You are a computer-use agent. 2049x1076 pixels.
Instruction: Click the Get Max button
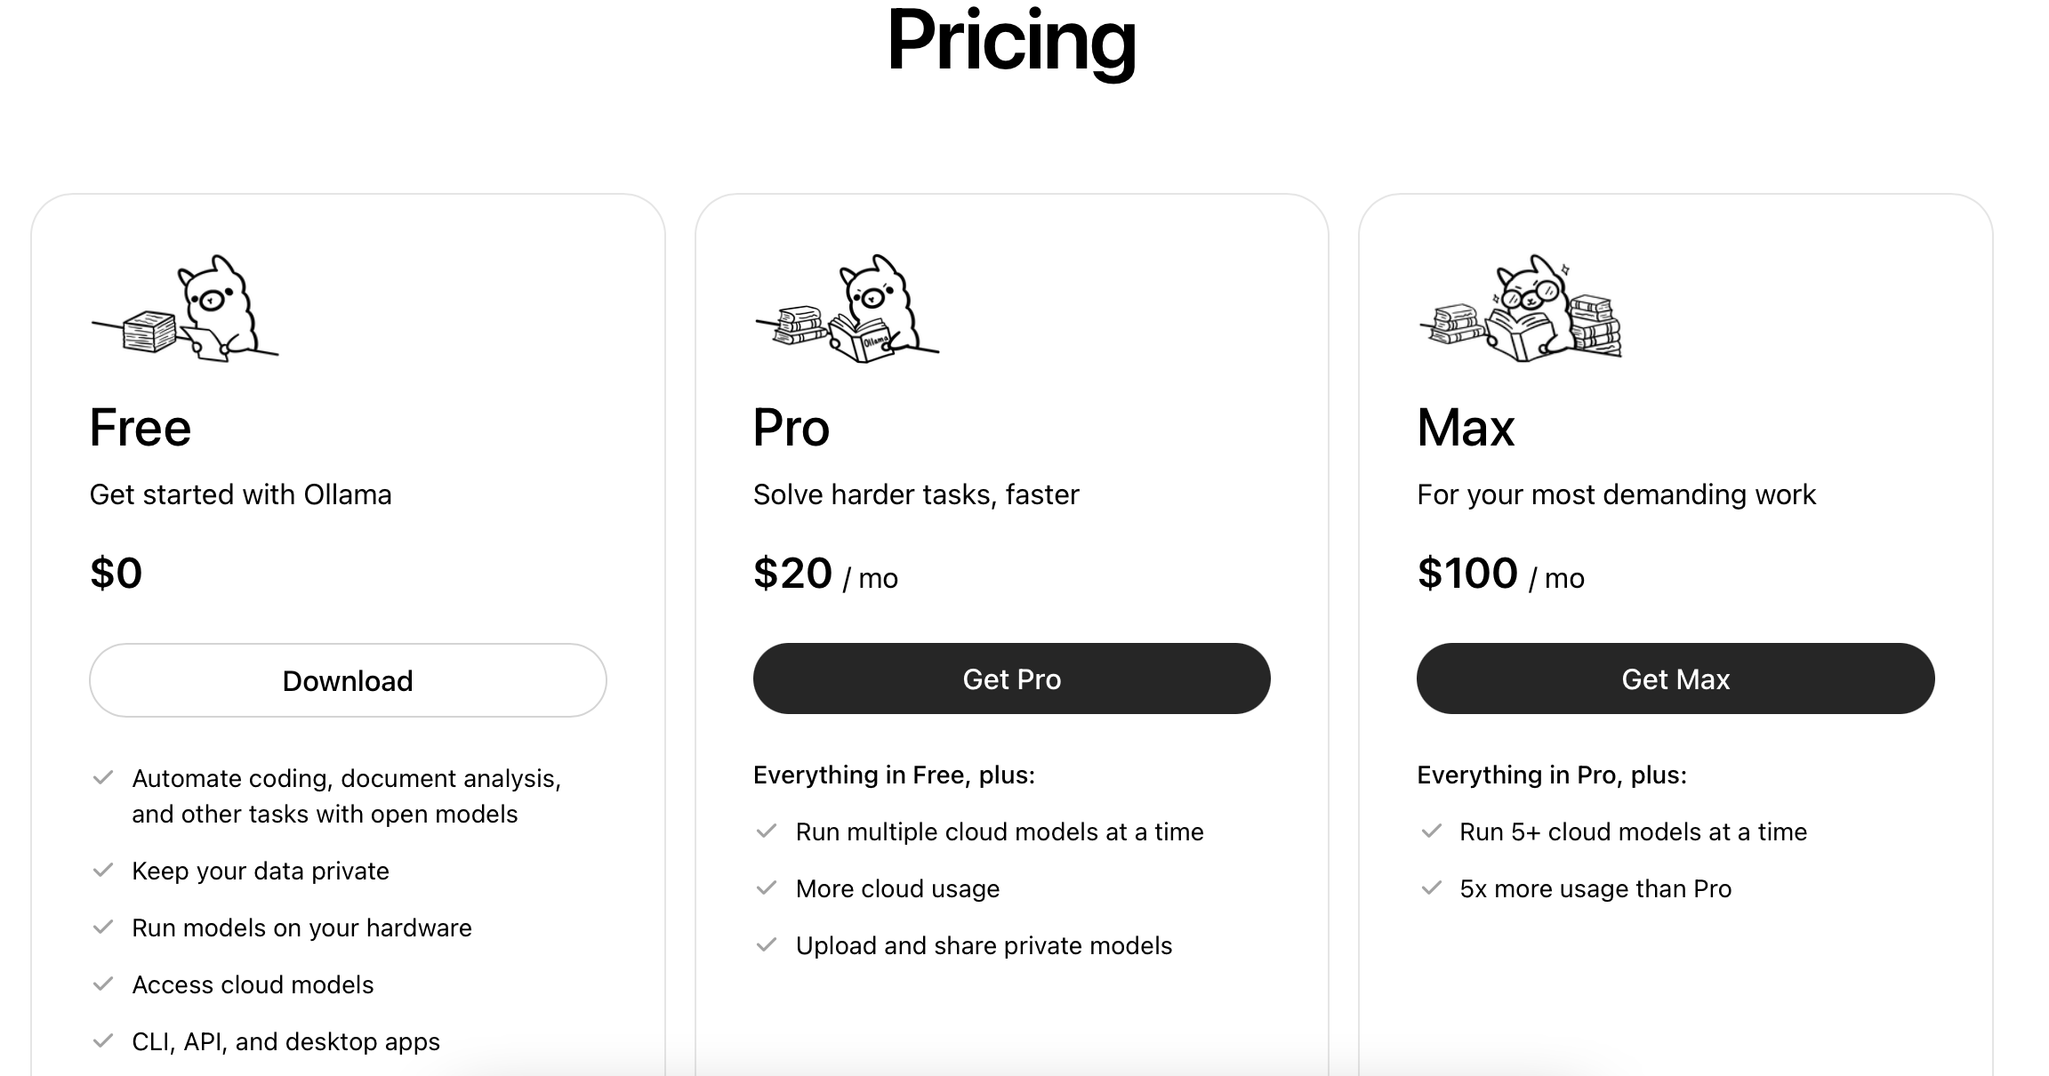coord(1675,679)
